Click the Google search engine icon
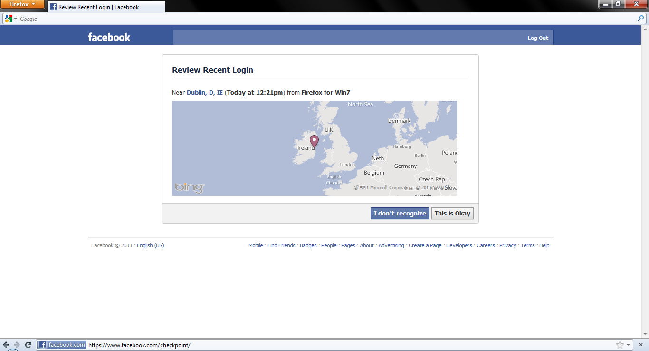This screenshot has width=649, height=351. pyautogui.click(x=8, y=19)
